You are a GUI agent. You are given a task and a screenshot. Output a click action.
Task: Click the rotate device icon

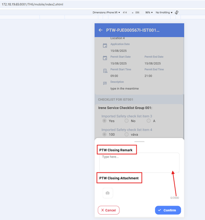coord(176,12)
